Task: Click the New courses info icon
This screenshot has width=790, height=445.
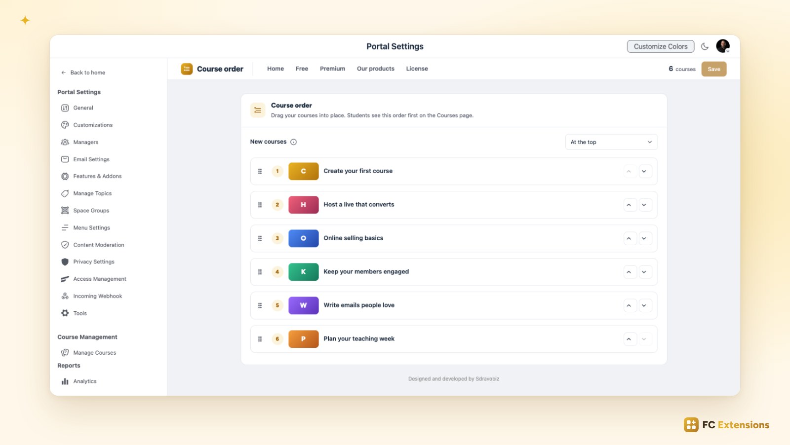Action: coord(293,142)
